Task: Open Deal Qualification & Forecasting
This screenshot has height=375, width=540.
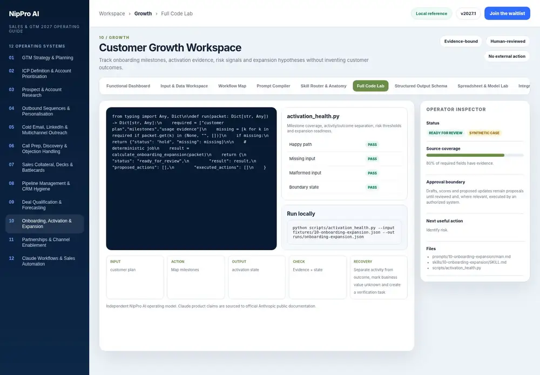Action: pyautogui.click(x=44, y=205)
